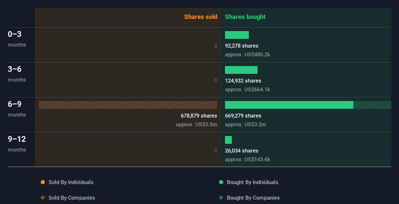Select the Sold By Companies legend label

pos(72,198)
